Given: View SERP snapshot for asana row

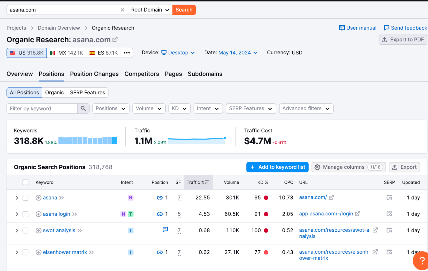Looking at the screenshot, I should coord(389,198).
